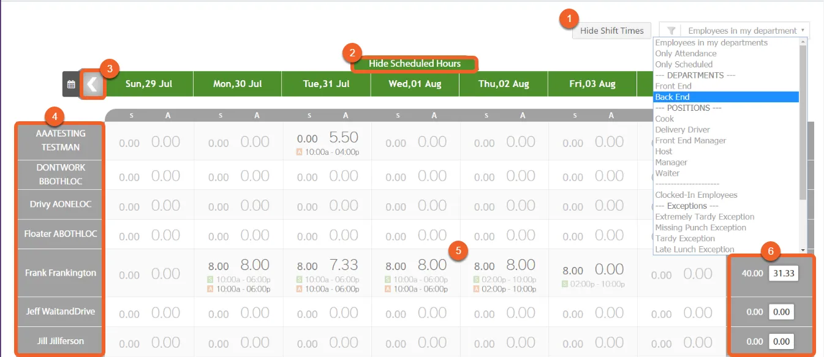
Task: Select Only Scheduled filter option
Action: pyautogui.click(x=684, y=64)
